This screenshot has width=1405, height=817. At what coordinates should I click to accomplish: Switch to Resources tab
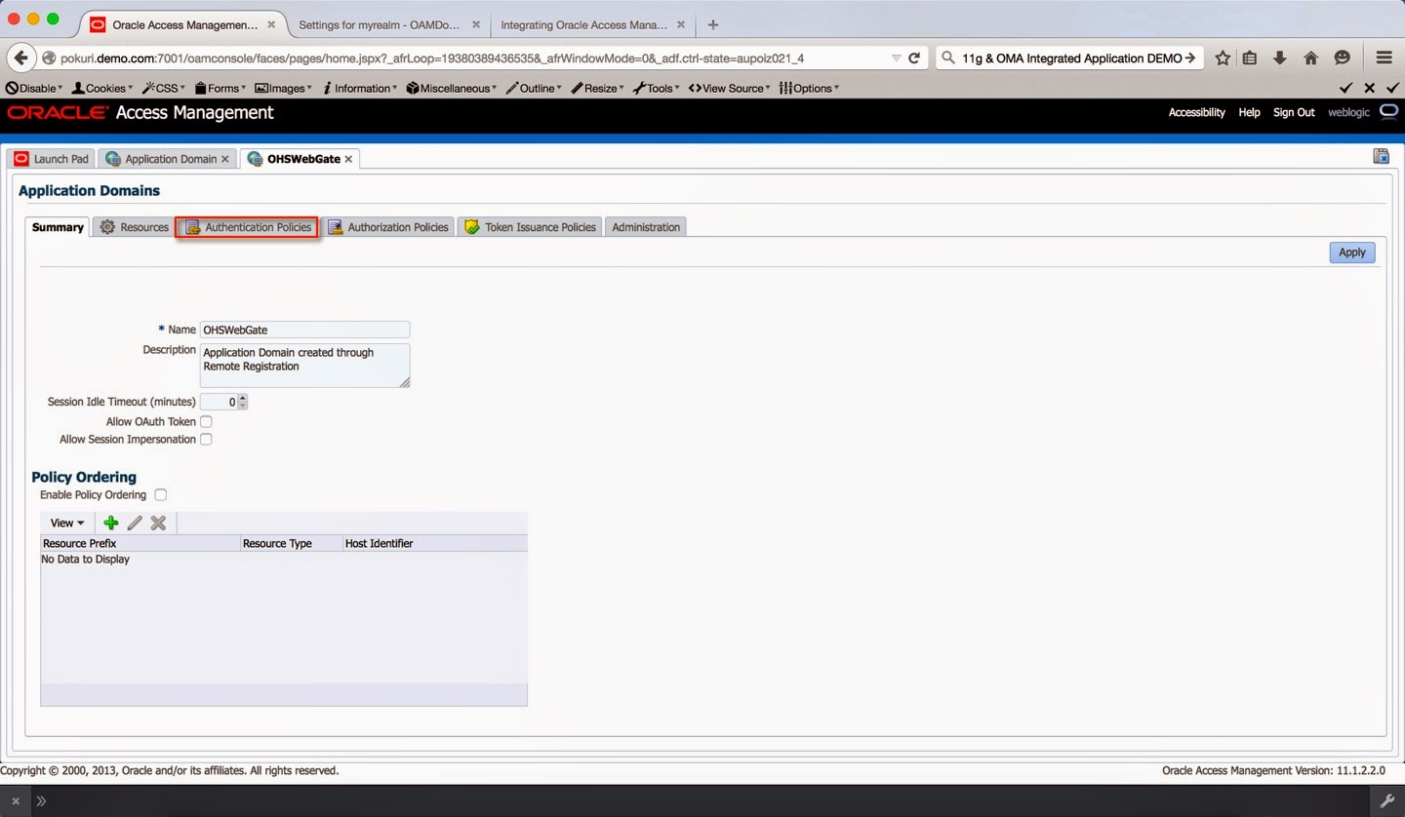tap(134, 227)
